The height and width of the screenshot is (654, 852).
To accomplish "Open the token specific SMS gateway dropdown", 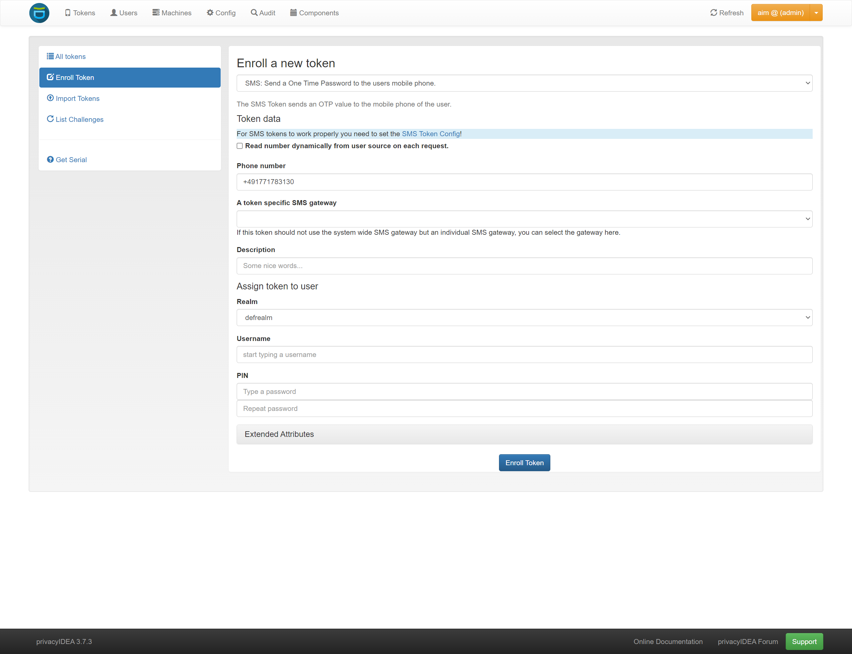I will click(524, 219).
